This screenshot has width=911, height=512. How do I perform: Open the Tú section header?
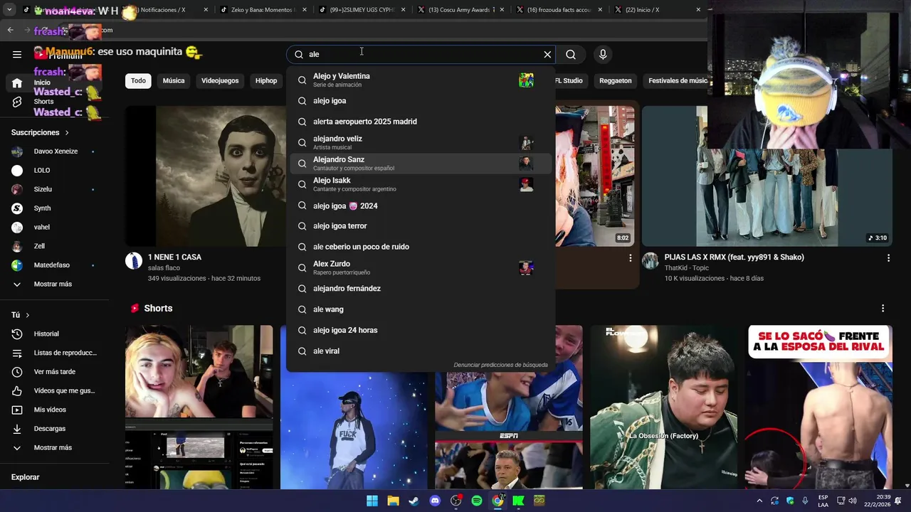[21, 315]
